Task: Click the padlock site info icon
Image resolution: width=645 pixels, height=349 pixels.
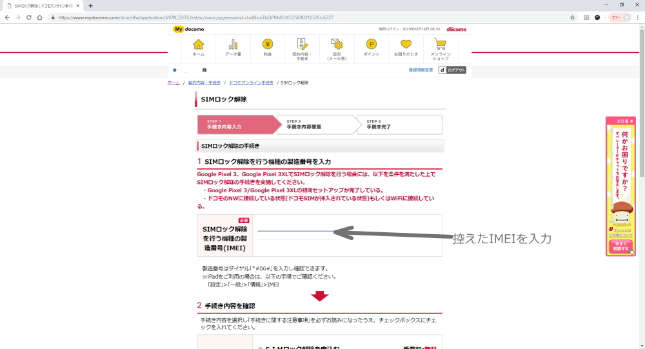Action: [x=53, y=17]
